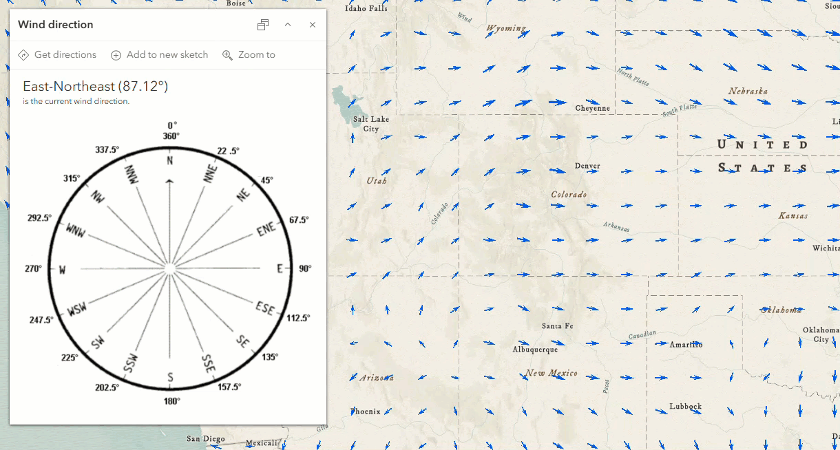Open Get directions for this location
This screenshot has height=450, width=840.
(x=58, y=54)
